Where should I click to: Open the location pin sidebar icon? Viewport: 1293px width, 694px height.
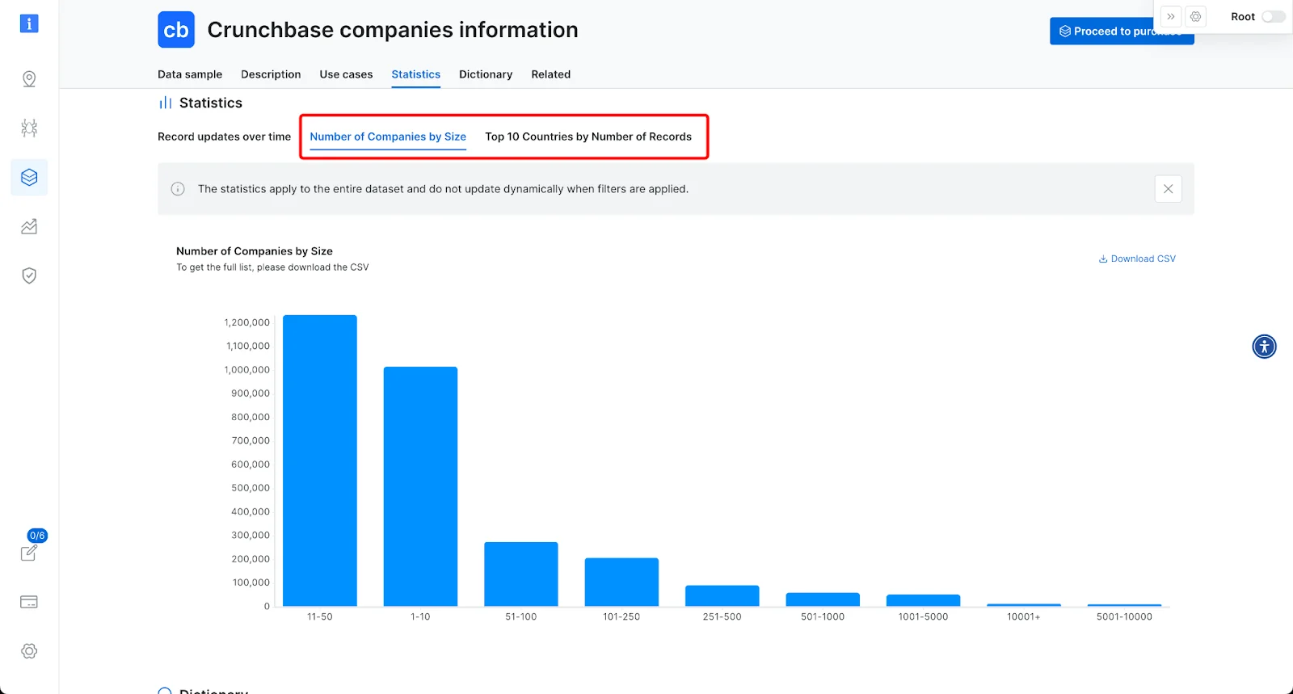coord(29,78)
